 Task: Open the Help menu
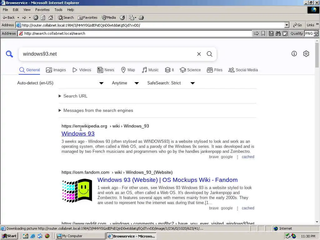71,10
